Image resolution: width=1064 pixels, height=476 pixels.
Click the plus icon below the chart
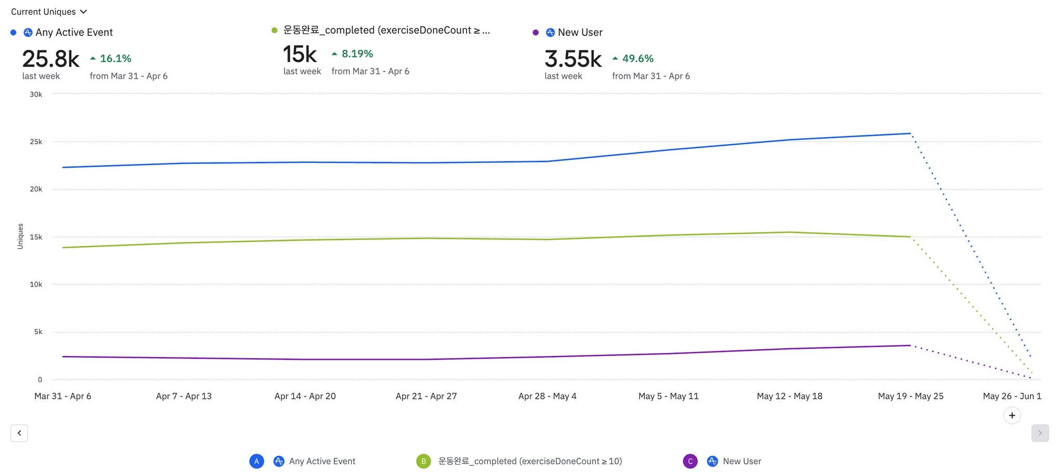(x=1012, y=415)
